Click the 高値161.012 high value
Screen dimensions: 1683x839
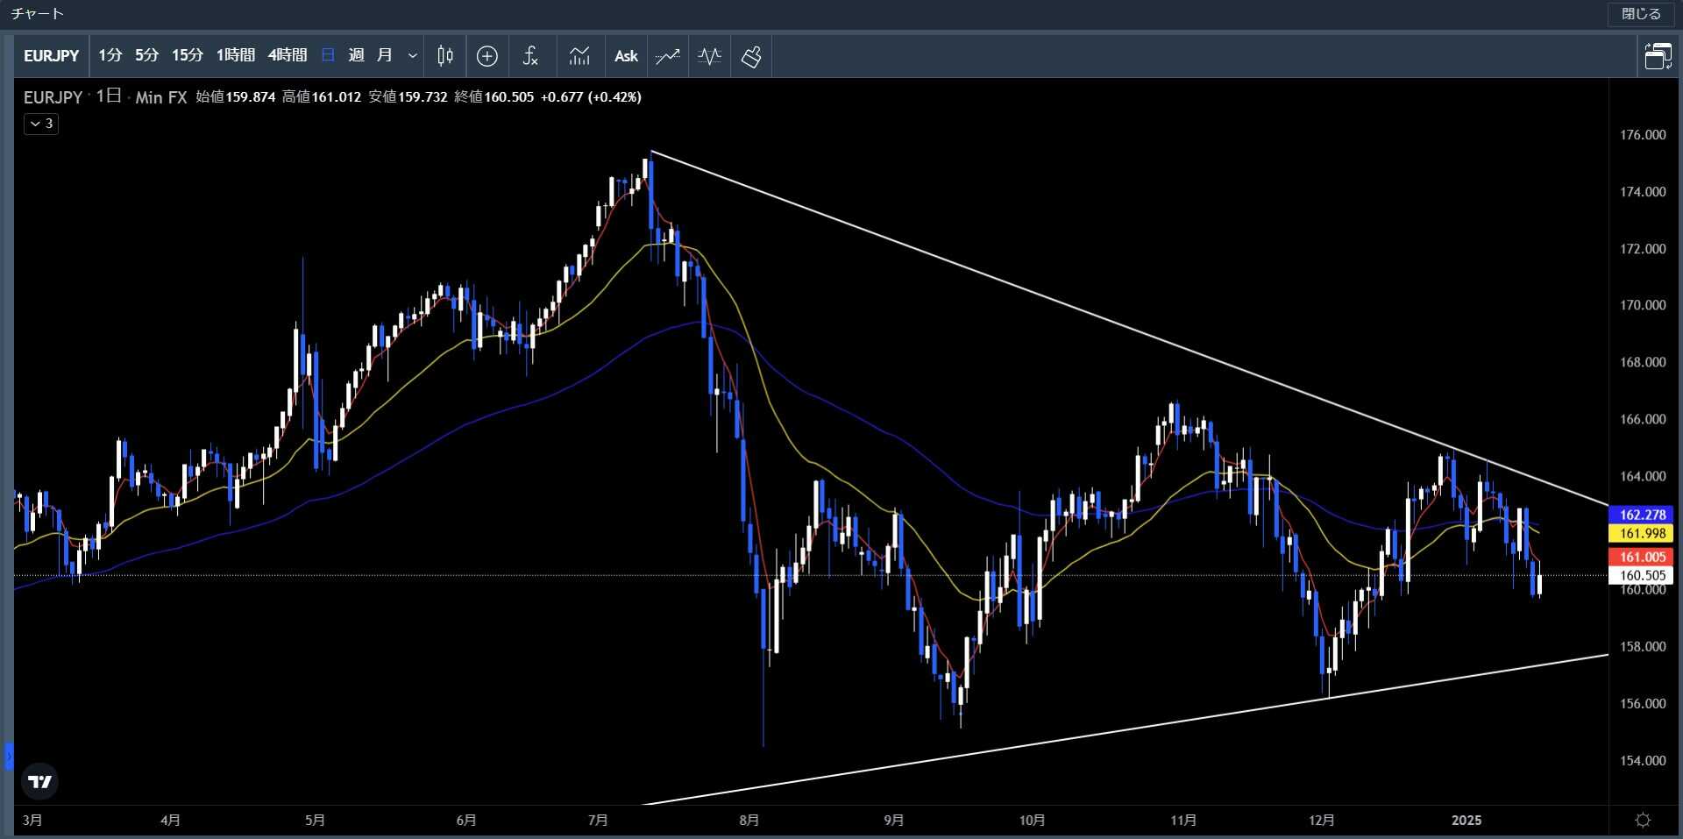(x=322, y=96)
